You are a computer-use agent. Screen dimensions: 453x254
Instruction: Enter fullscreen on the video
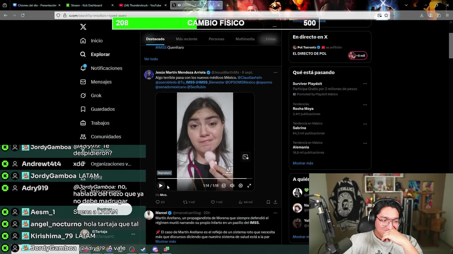249,186
